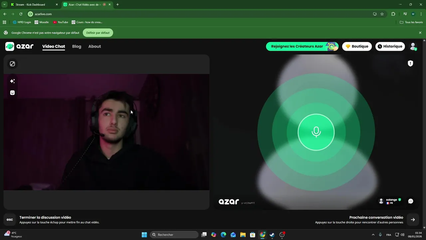Click the expand video icon
The image size is (426, 240).
pyautogui.click(x=12, y=64)
